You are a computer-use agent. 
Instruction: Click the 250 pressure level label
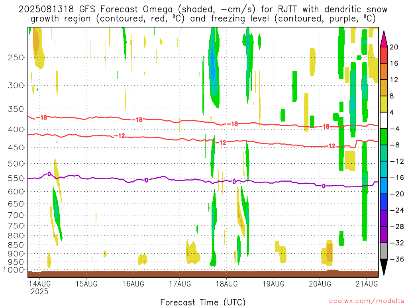click(x=16, y=57)
